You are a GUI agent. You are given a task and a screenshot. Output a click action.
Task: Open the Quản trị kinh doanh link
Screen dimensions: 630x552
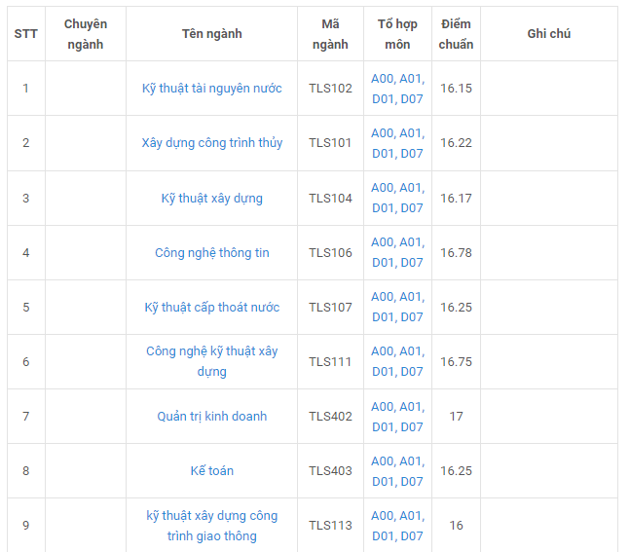click(211, 417)
